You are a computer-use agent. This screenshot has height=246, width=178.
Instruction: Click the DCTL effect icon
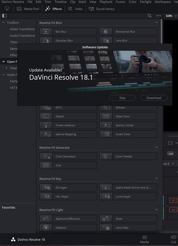(45, 108)
